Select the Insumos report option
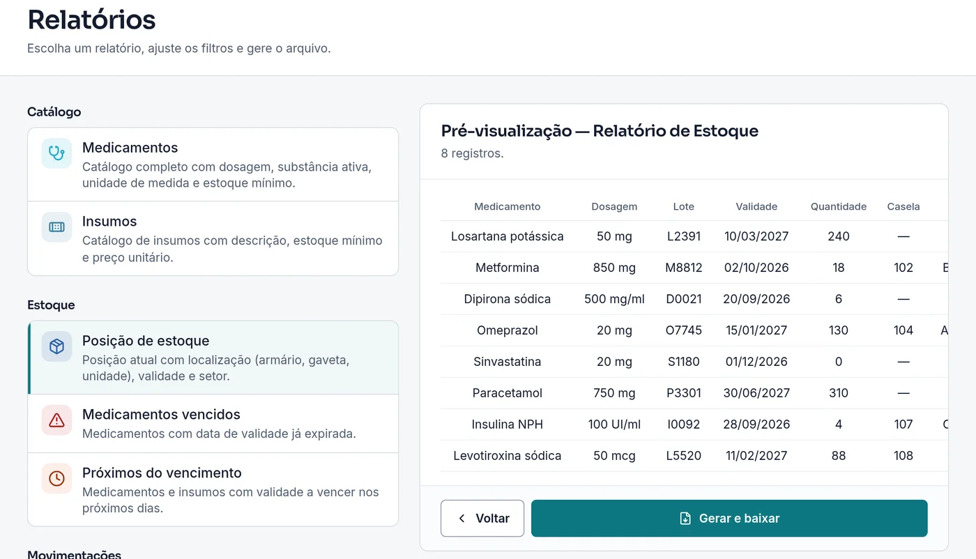 [213, 238]
